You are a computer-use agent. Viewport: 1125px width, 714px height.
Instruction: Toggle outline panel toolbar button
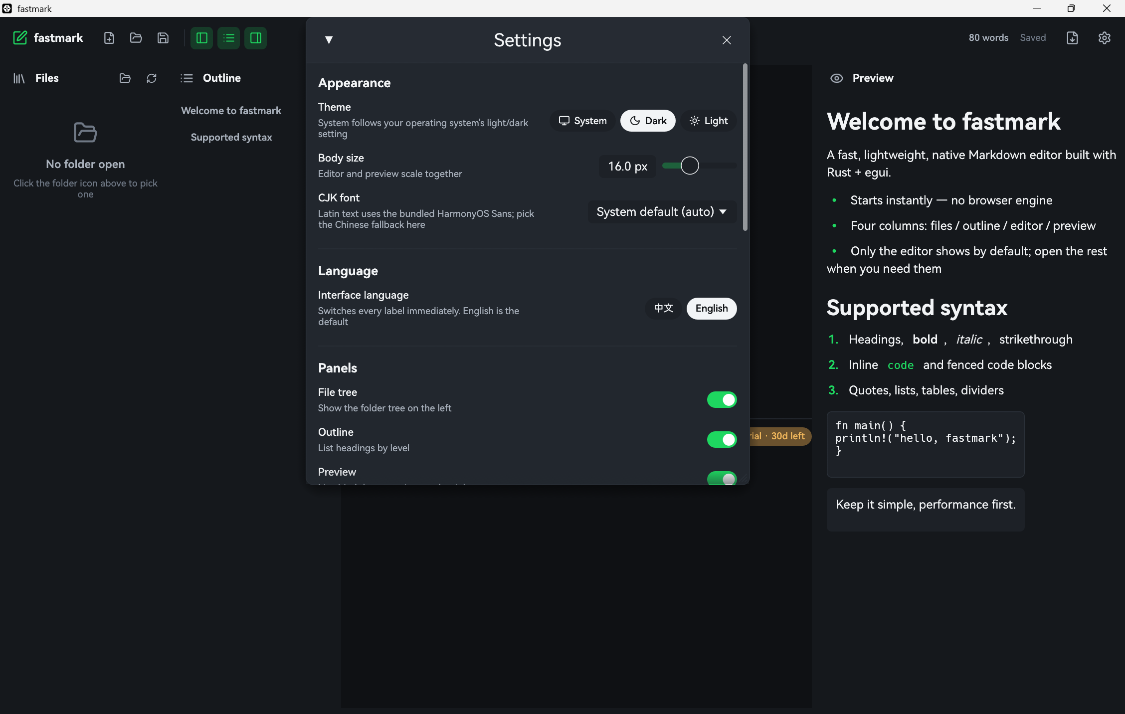click(x=229, y=38)
